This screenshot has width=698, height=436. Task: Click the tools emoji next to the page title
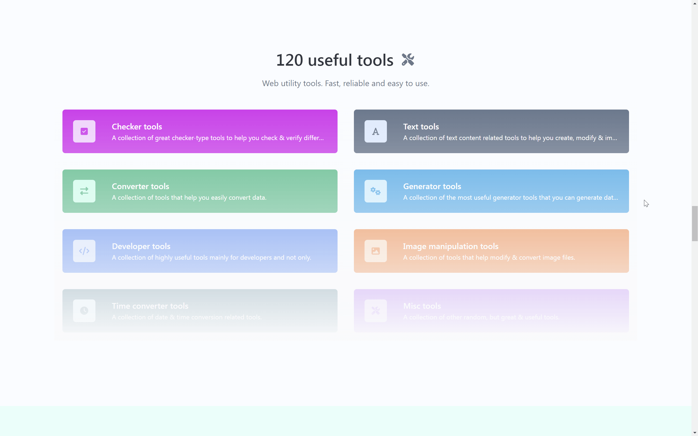click(407, 60)
